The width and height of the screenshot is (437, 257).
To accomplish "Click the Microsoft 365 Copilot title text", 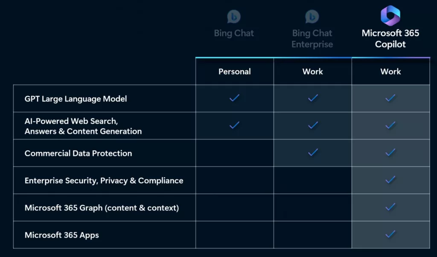I will point(390,39).
